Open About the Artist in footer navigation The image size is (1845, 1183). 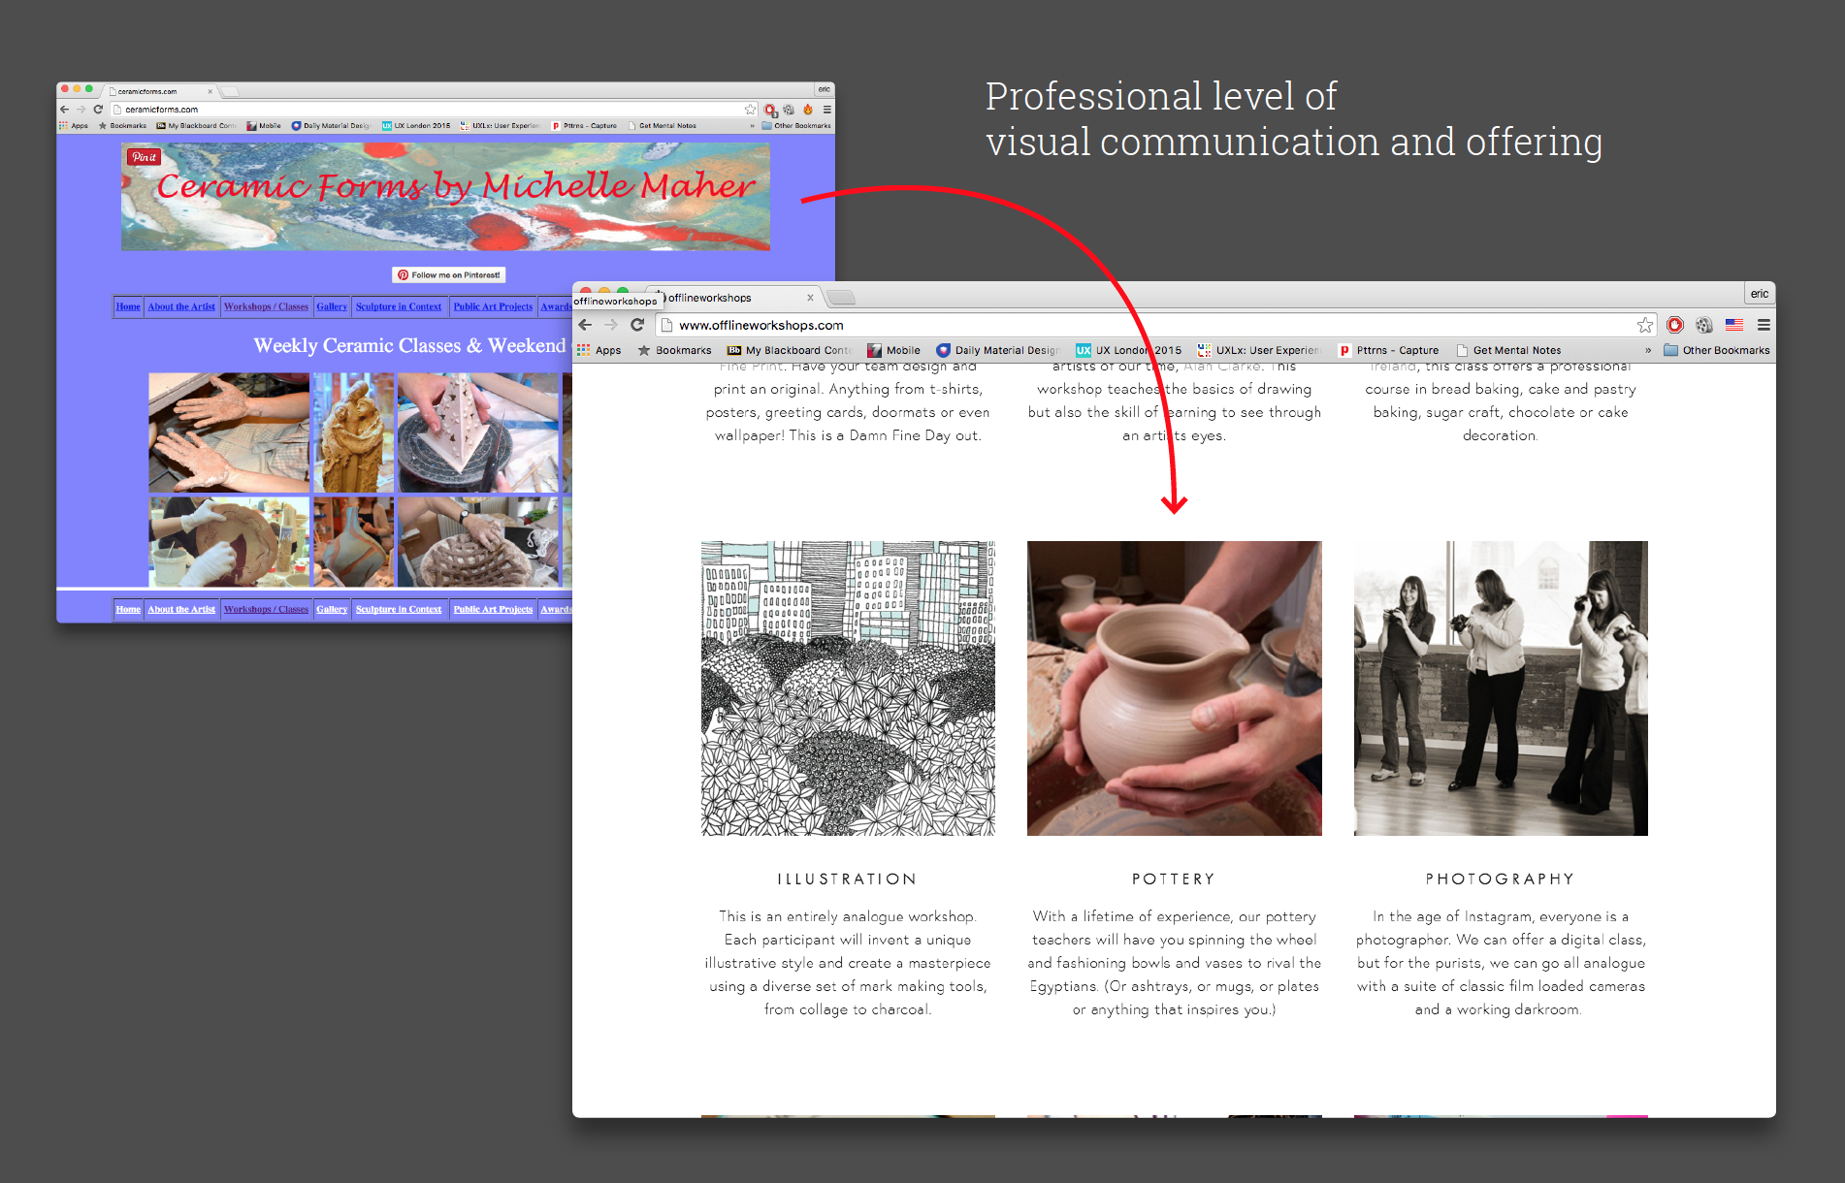point(181,609)
